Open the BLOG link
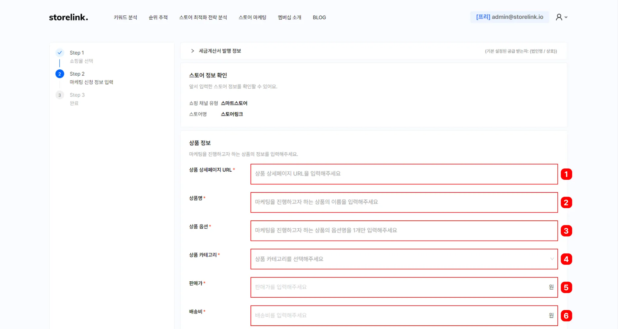Screen dimensions: 618x329 319,17
